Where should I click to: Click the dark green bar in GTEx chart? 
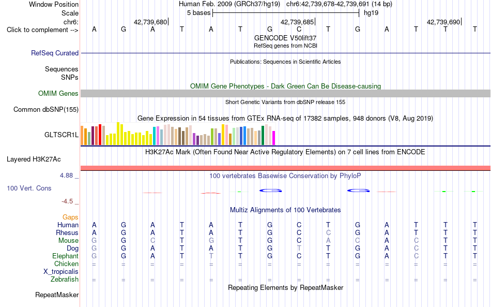(263, 136)
